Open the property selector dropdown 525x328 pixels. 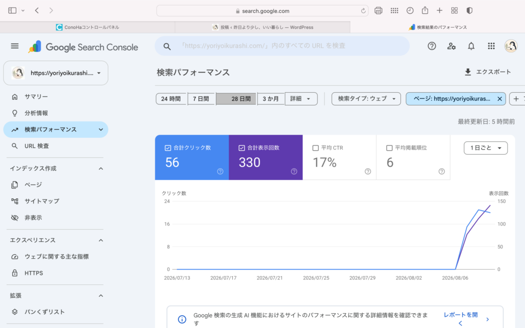point(55,73)
